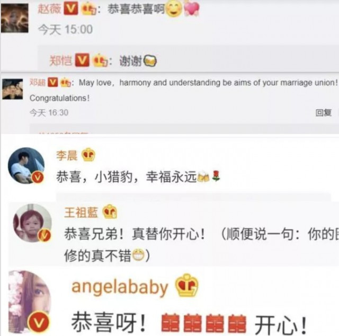Click the crown membership icon beside 赵薇
Screen dimensions: 339x336
(x=88, y=10)
